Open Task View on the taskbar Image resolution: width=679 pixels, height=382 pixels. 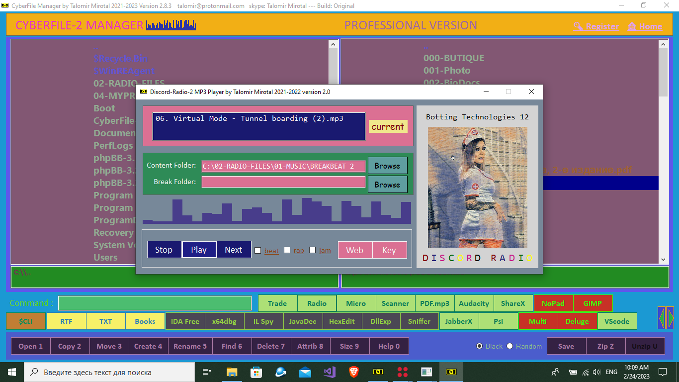coord(207,372)
